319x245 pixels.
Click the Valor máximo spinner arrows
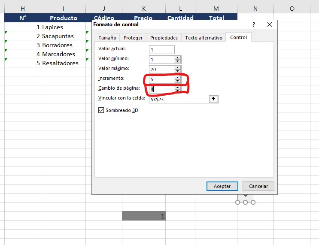[178, 70]
